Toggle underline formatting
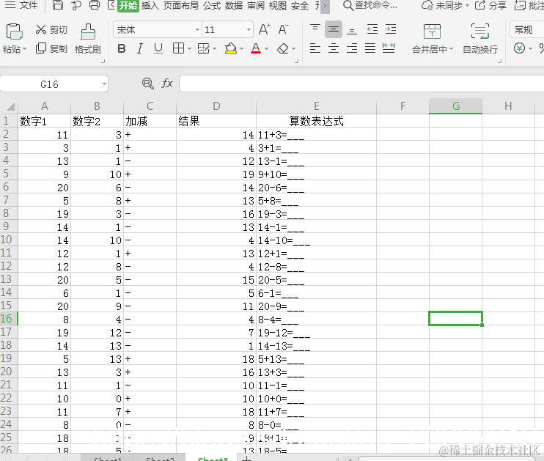544x461 pixels. pyautogui.click(x=158, y=48)
